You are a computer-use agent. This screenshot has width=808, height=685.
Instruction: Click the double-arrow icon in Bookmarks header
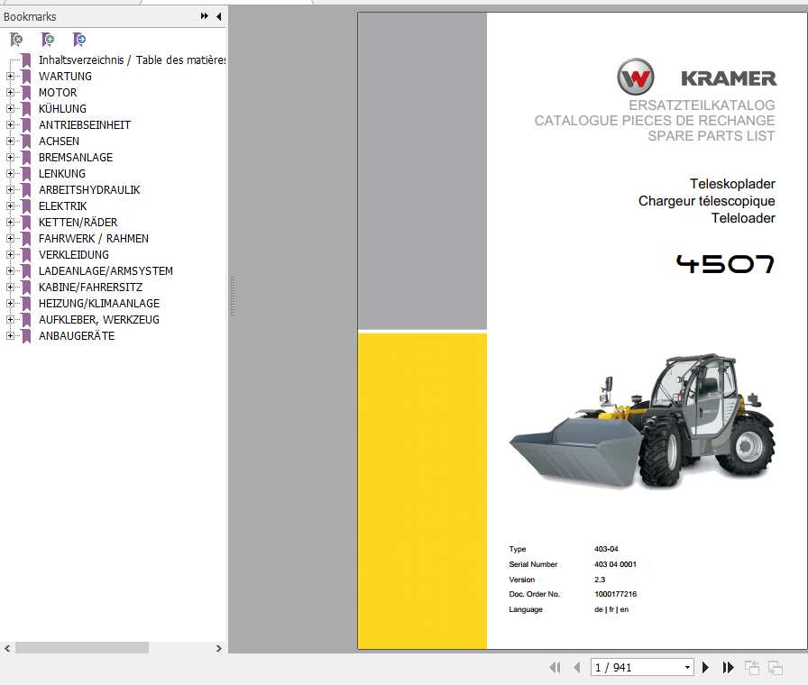click(x=205, y=16)
